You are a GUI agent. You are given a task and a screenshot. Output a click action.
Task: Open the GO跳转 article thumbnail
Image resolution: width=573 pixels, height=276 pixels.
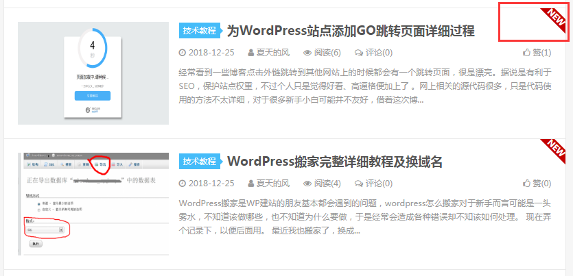point(93,73)
